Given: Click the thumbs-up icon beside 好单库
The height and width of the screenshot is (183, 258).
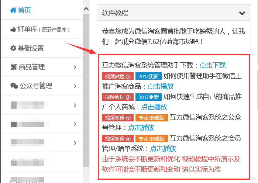Looking at the screenshot, I should [x=13, y=30].
